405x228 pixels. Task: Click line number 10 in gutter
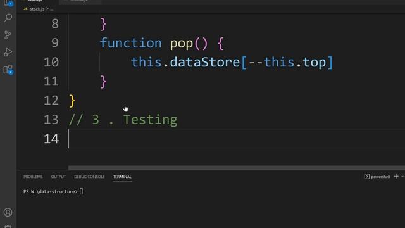coord(51,62)
